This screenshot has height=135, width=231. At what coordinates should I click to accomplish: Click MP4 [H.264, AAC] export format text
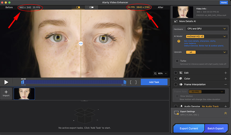click(x=190, y=115)
